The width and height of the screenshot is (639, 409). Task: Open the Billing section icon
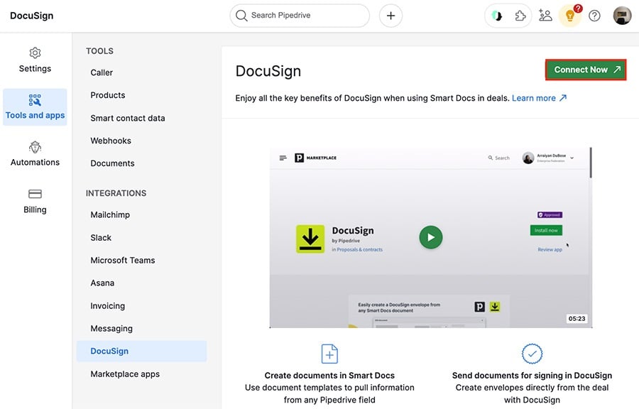[35, 195]
